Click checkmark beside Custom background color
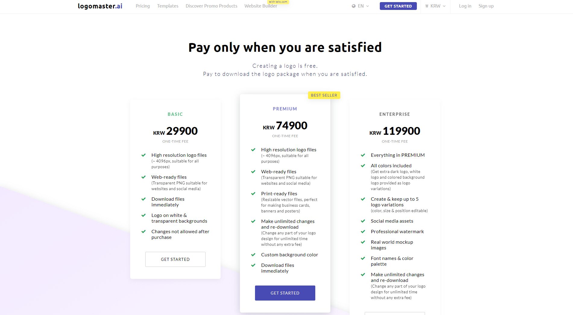The height and width of the screenshot is (315, 573). click(253, 255)
